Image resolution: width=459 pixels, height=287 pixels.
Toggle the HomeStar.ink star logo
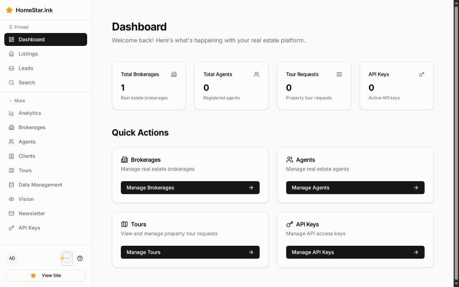point(9,10)
